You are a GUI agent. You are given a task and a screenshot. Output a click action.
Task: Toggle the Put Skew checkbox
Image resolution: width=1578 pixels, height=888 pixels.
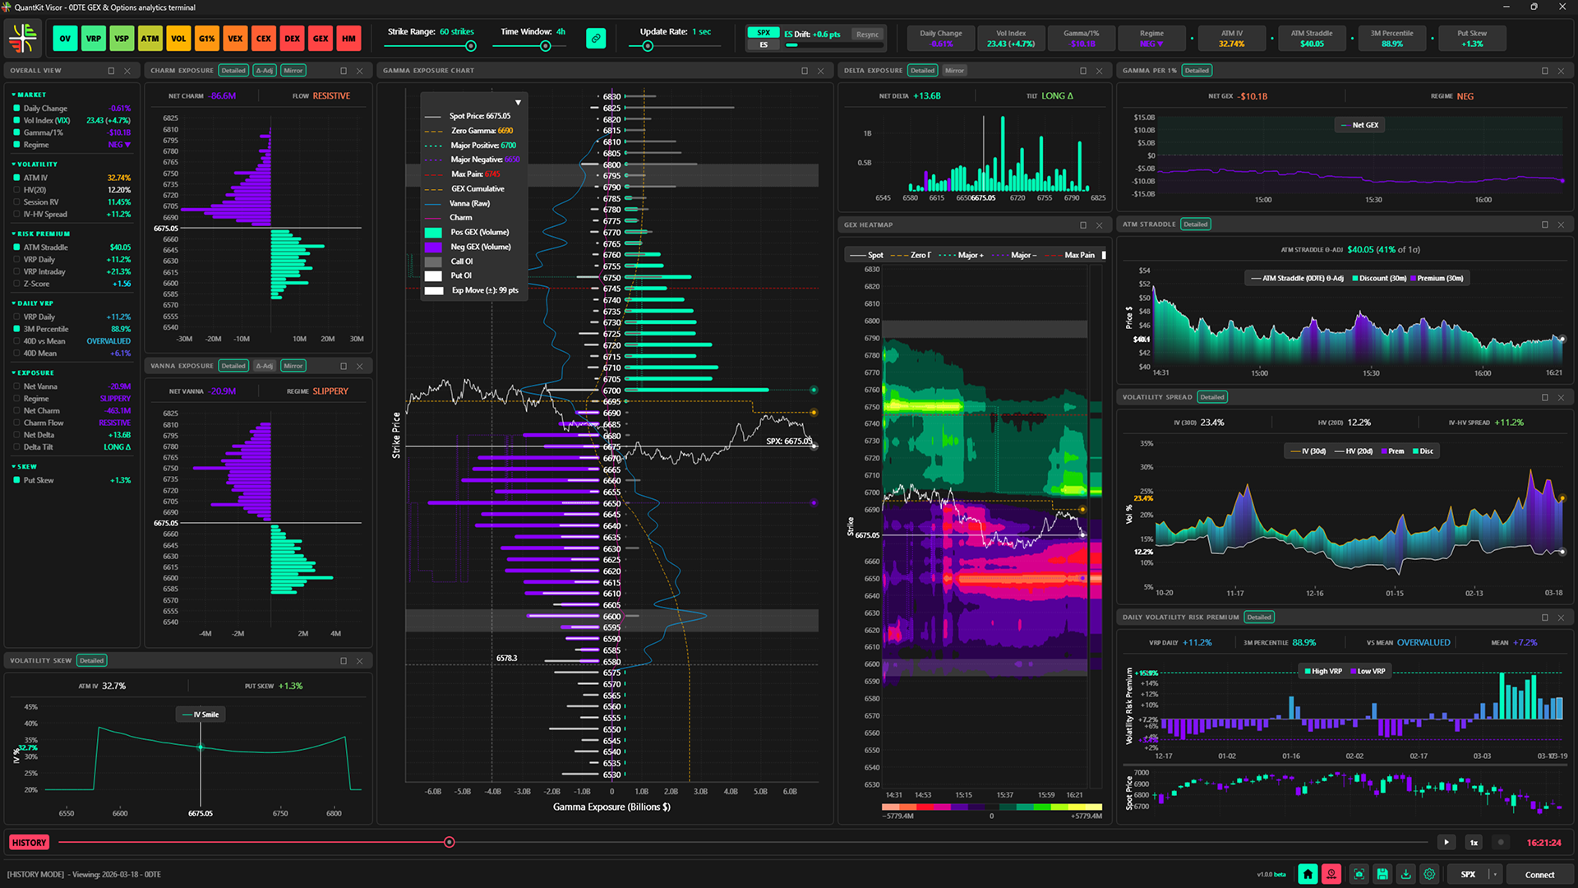click(16, 480)
